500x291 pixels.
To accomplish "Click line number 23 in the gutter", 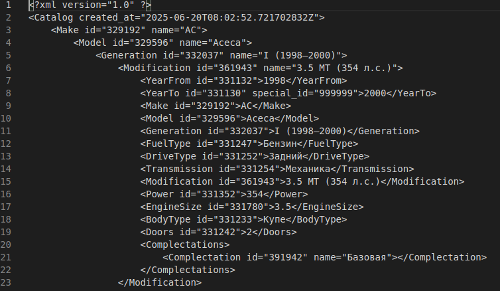I will 6,282.
